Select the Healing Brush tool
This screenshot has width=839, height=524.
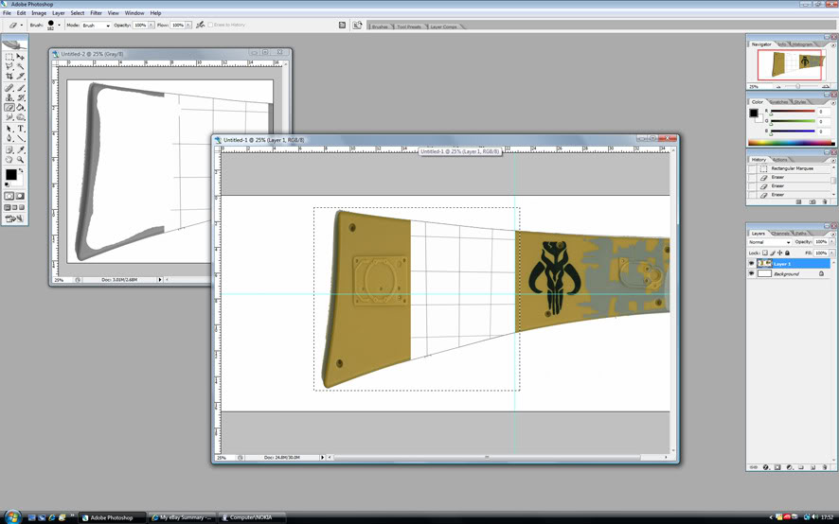[9, 88]
